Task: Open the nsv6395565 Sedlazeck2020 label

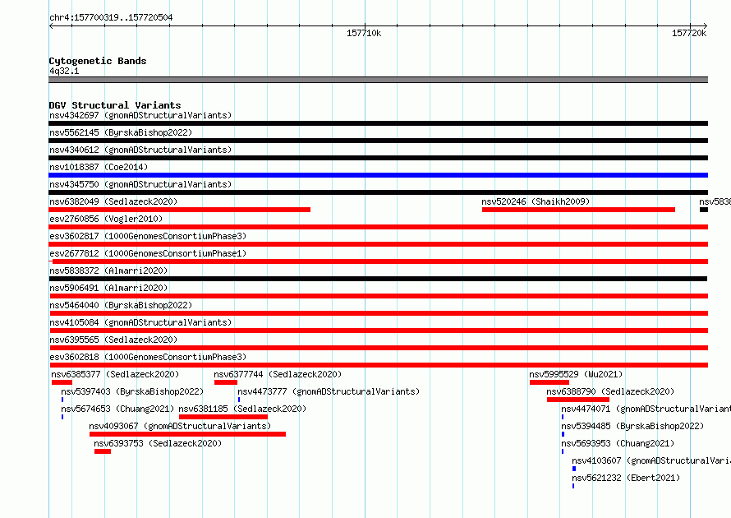Action: (113, 340)
